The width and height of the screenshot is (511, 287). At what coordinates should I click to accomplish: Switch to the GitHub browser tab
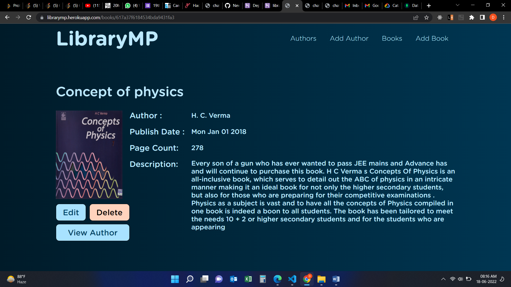(232, 5)
